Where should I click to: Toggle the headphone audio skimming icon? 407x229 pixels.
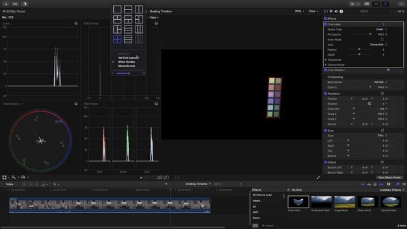click(375, 184)
